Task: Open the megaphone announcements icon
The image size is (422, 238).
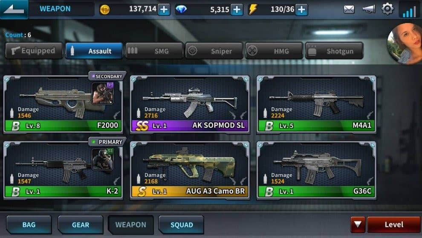Action: (369, 10)
